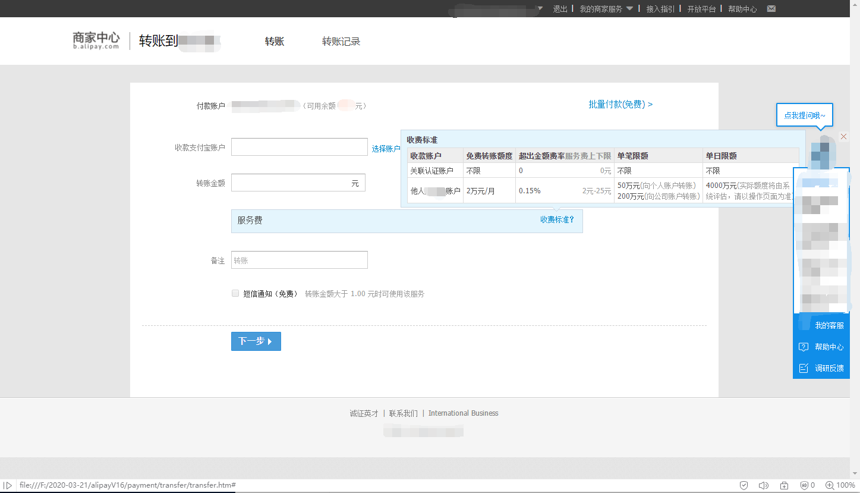
Task: Open the shield security check icon in status bar
Action: point(744,485)
